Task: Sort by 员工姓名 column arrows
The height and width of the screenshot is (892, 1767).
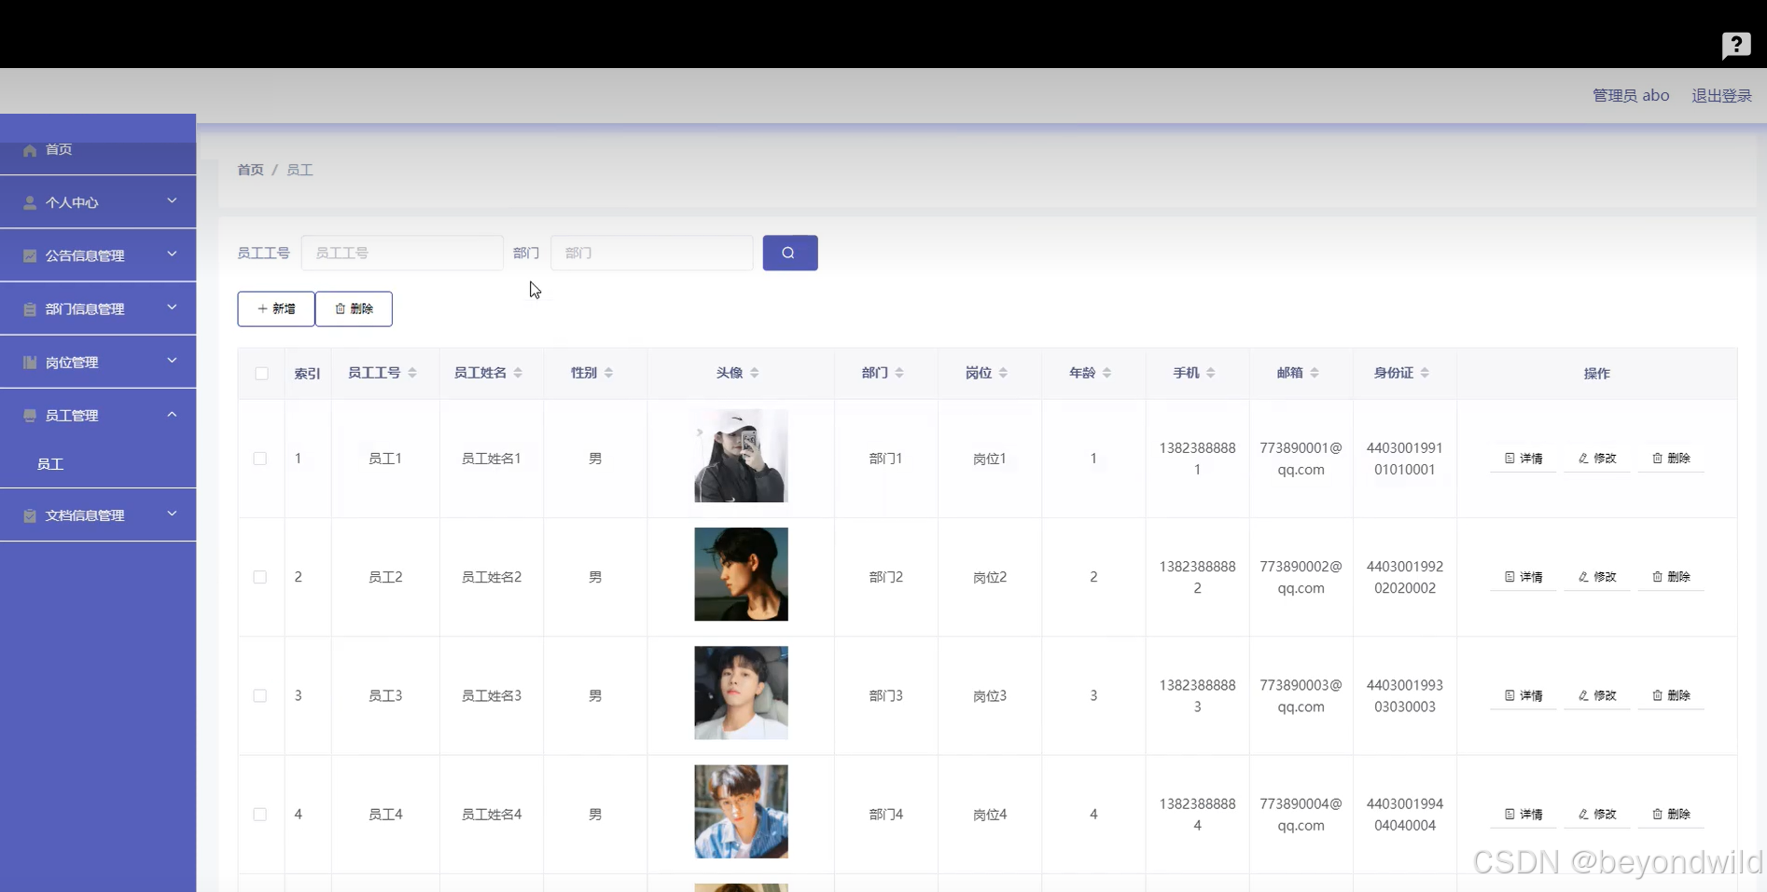Action: click(518, 373)
